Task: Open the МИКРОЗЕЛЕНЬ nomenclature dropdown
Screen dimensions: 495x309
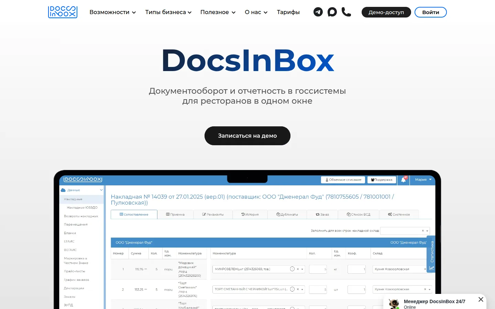Action: pos(302,269)
